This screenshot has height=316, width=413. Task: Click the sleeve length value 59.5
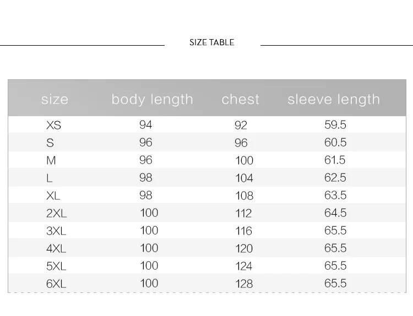click(335, 125)
